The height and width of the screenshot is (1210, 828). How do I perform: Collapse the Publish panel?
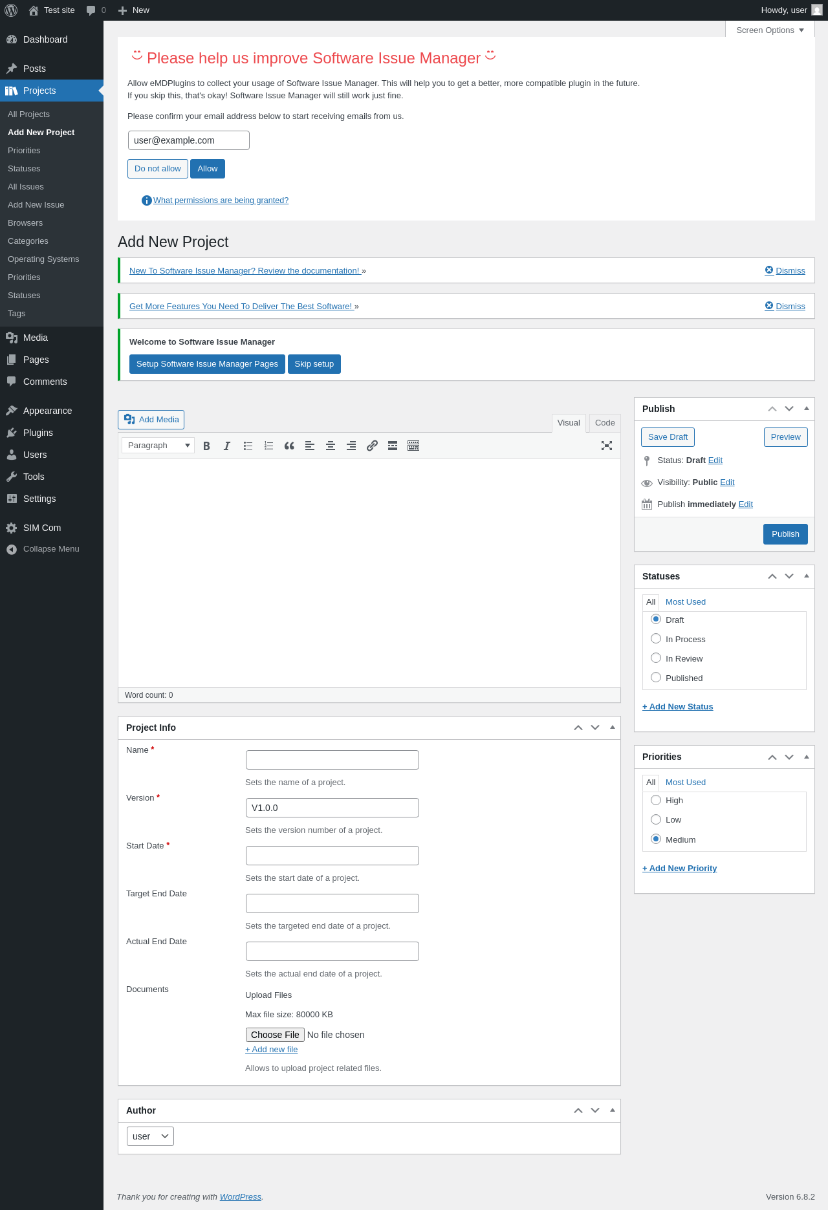tap(807, 409)
